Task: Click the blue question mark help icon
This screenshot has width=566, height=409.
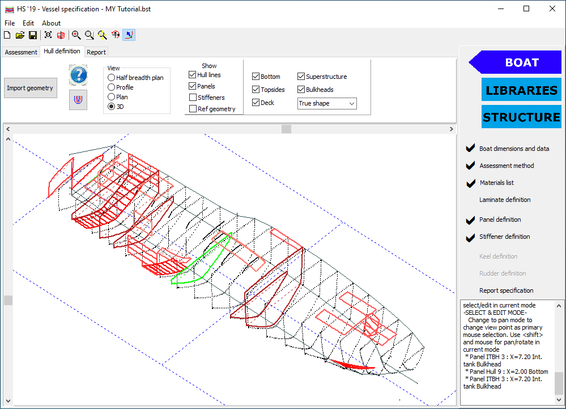Action: (78, 74)
